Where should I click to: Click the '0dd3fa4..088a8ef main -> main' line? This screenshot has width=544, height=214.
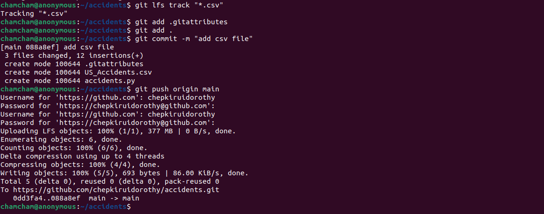[76, 198]
